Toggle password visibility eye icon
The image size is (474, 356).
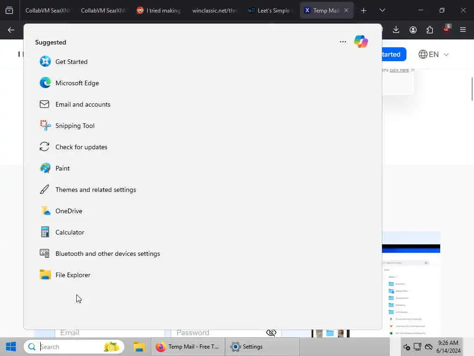(271, 333)
